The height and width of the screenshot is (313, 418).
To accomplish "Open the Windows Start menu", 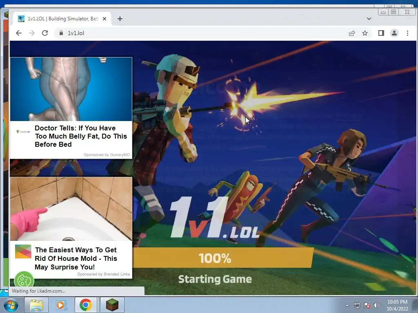I will click(11, 305).
